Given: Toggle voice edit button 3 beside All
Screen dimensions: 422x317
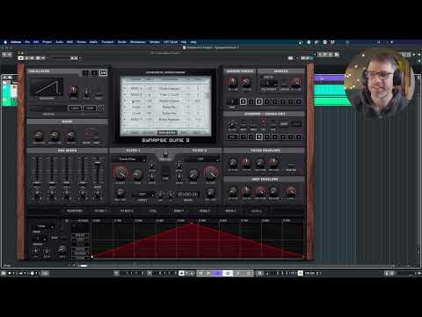Looking at the screenshot, I should [x=259, y=137].
